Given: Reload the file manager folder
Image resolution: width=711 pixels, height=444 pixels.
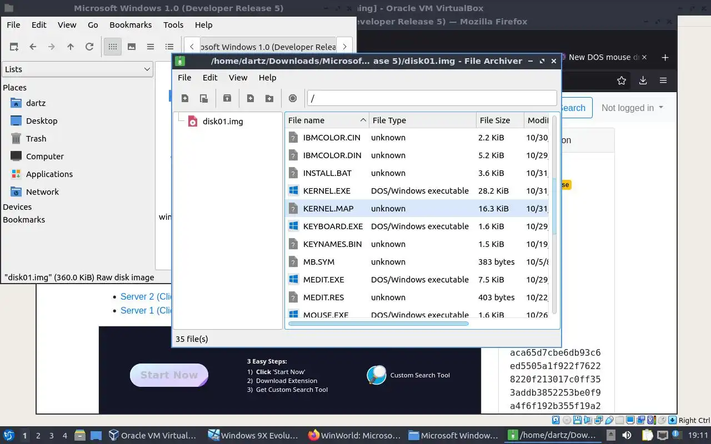Looking at the screenshot, I should [89, 47].
